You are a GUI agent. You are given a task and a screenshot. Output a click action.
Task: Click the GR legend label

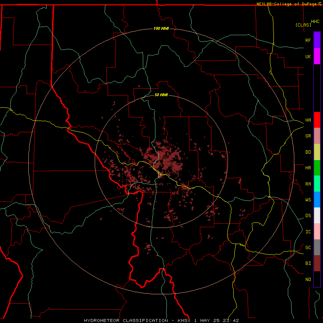308,136
